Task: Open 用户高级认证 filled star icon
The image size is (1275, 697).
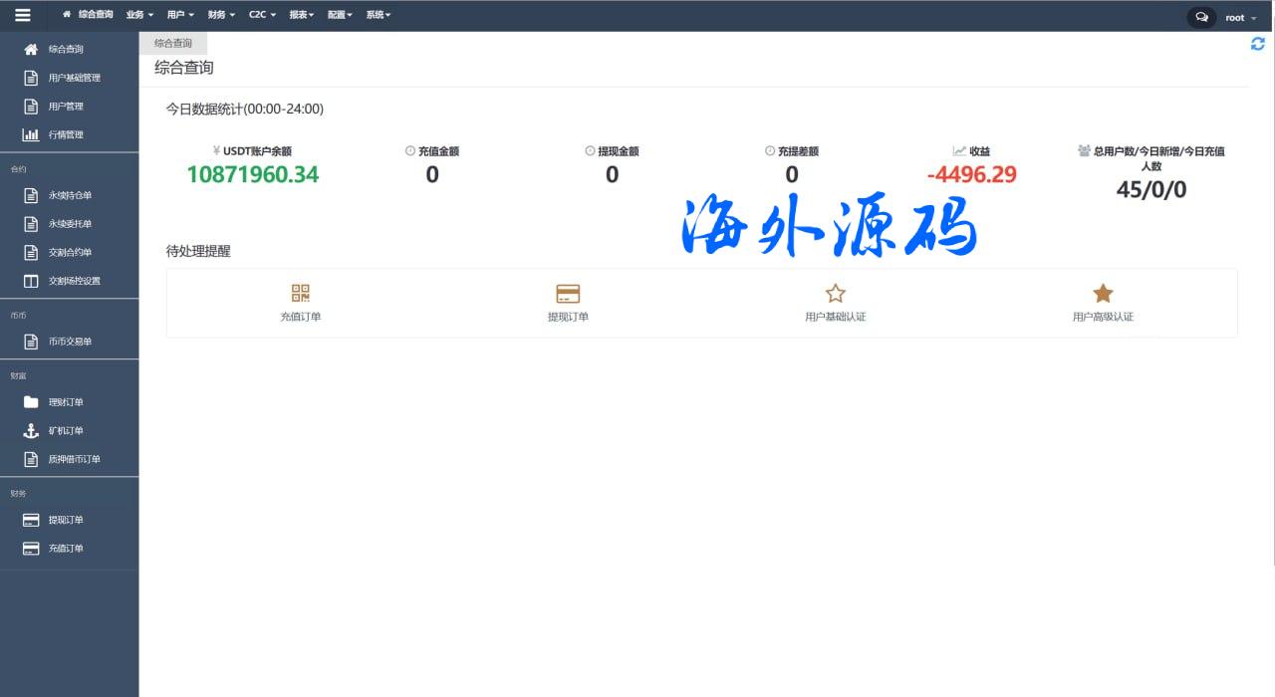Action: pos(1103,293)
